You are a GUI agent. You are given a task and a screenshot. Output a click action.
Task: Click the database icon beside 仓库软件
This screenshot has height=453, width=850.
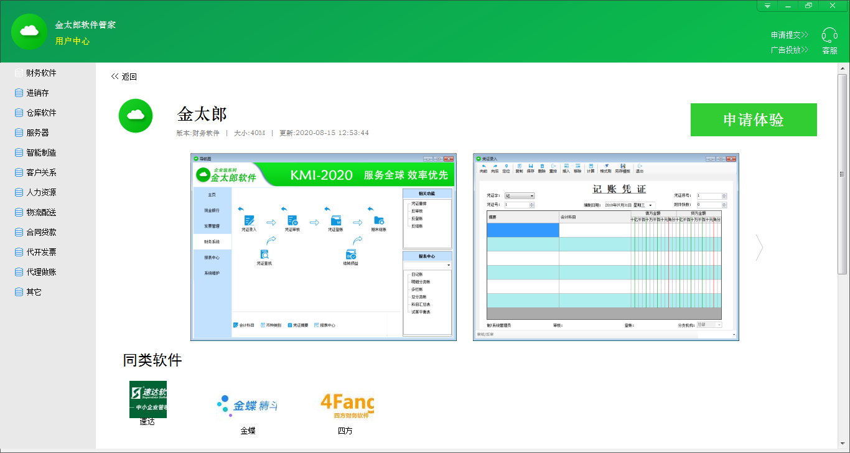(x=19, y=113)
